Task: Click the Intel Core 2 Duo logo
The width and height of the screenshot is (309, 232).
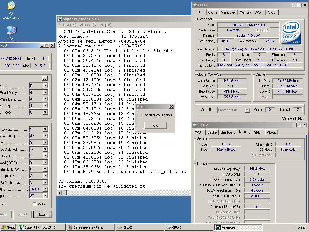Action: click(x=291, y=33)
